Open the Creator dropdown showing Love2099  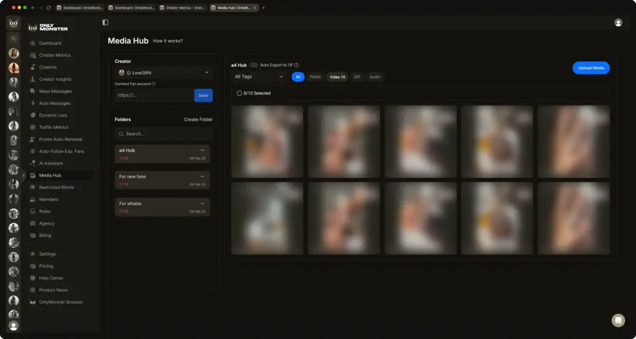[x=163, y=73]
